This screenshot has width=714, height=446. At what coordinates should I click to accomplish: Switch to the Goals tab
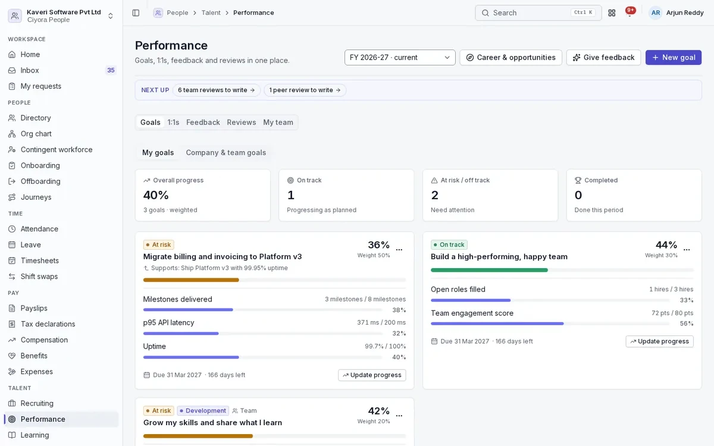[x=151, y=122]
